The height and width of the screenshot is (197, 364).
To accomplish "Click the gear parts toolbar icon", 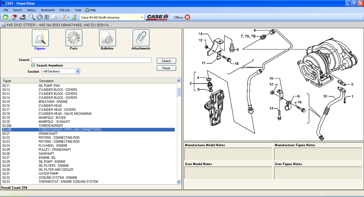I will tap(40, 17).
